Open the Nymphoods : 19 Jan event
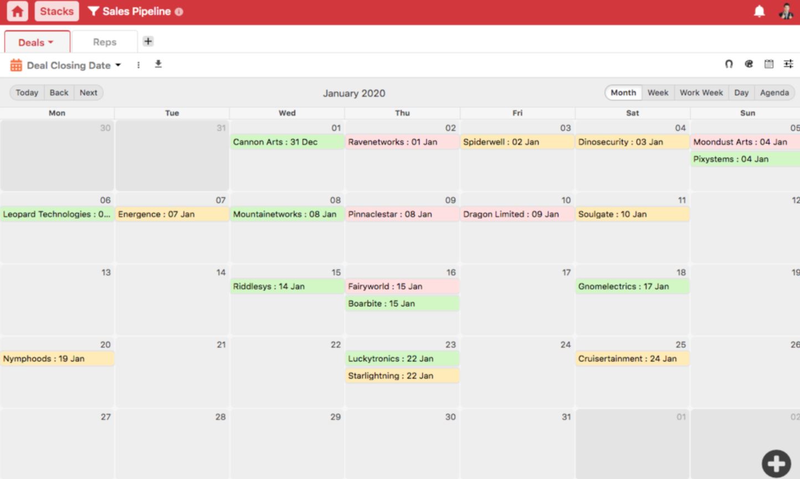 (x=57, y=359)
